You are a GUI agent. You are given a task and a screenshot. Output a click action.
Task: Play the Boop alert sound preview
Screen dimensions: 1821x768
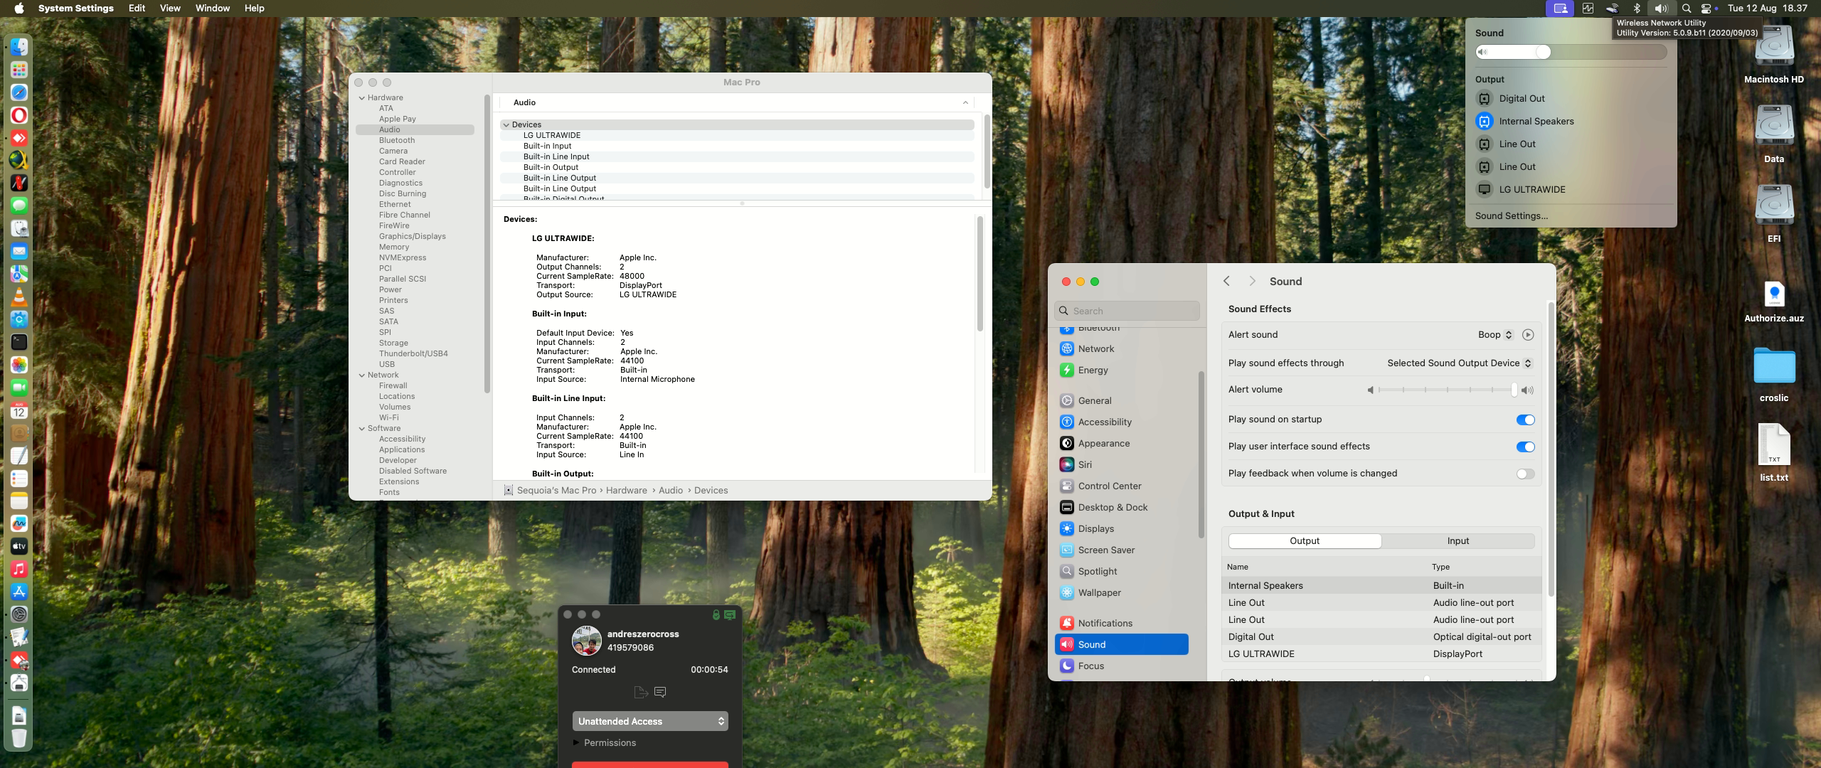(1528, 335)
